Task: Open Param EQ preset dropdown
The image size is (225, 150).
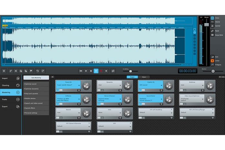Action: [x=79, y=85]
